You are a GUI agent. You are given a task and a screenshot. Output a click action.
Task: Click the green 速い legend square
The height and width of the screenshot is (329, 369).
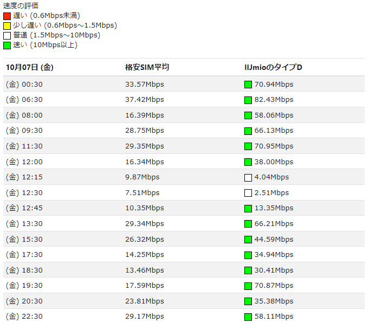[x=7, y=45]
